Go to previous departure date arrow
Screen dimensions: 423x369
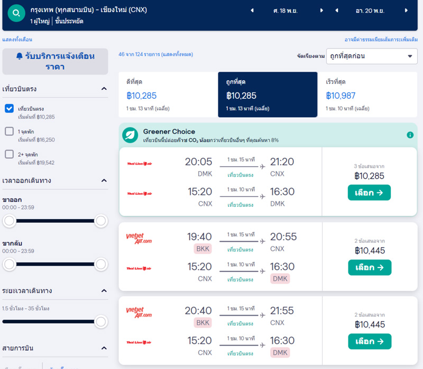click(x=252, y=11)
